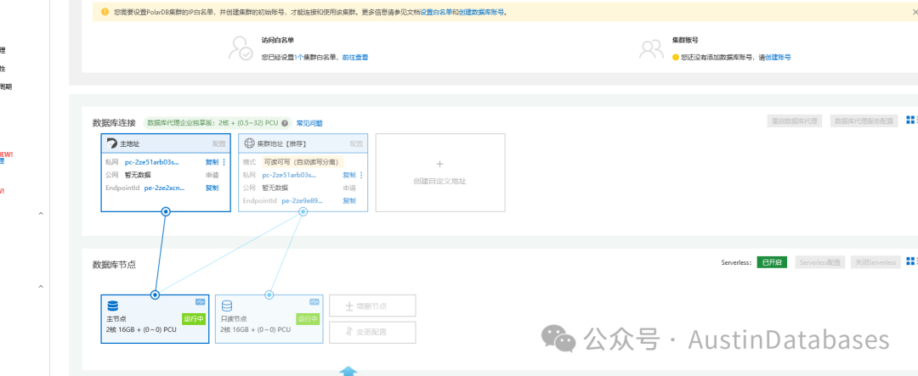The width and height of the screenshot is (918, 376).
Task: Open the 主节点 performance monitor icon
Action: pos(201,302)
